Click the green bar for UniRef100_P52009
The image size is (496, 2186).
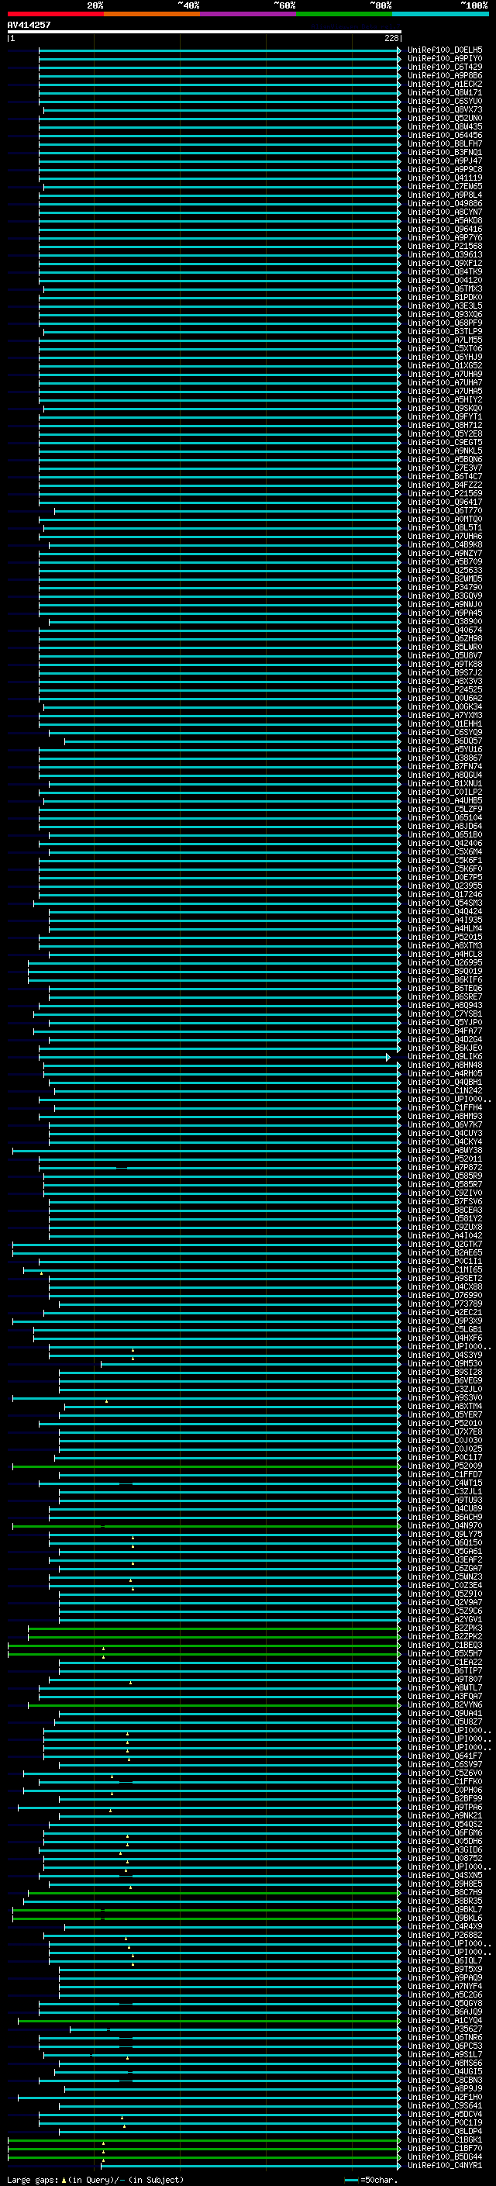207,1466
